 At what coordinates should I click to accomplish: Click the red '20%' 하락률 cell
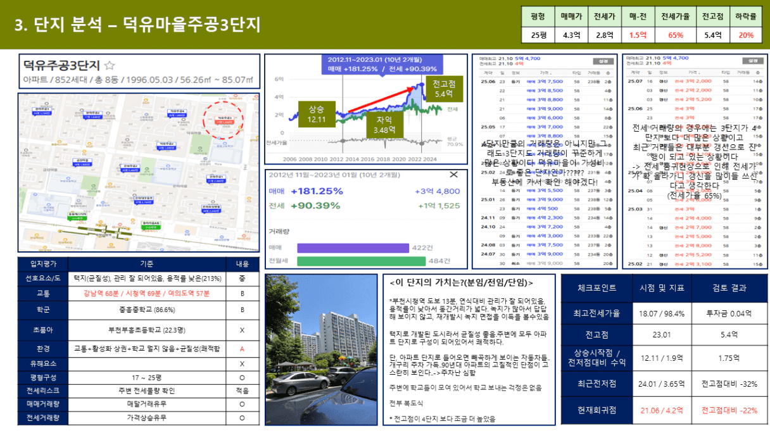[745, 35]
